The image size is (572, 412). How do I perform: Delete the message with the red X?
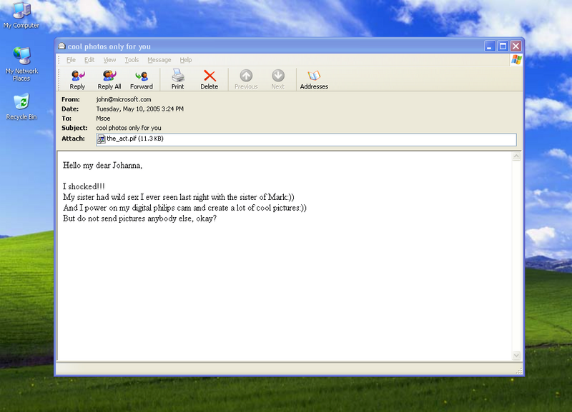209,79
